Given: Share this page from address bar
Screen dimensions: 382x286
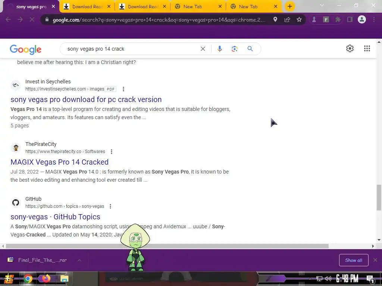Looking at the screenshot, I should [x=287, y=19].
